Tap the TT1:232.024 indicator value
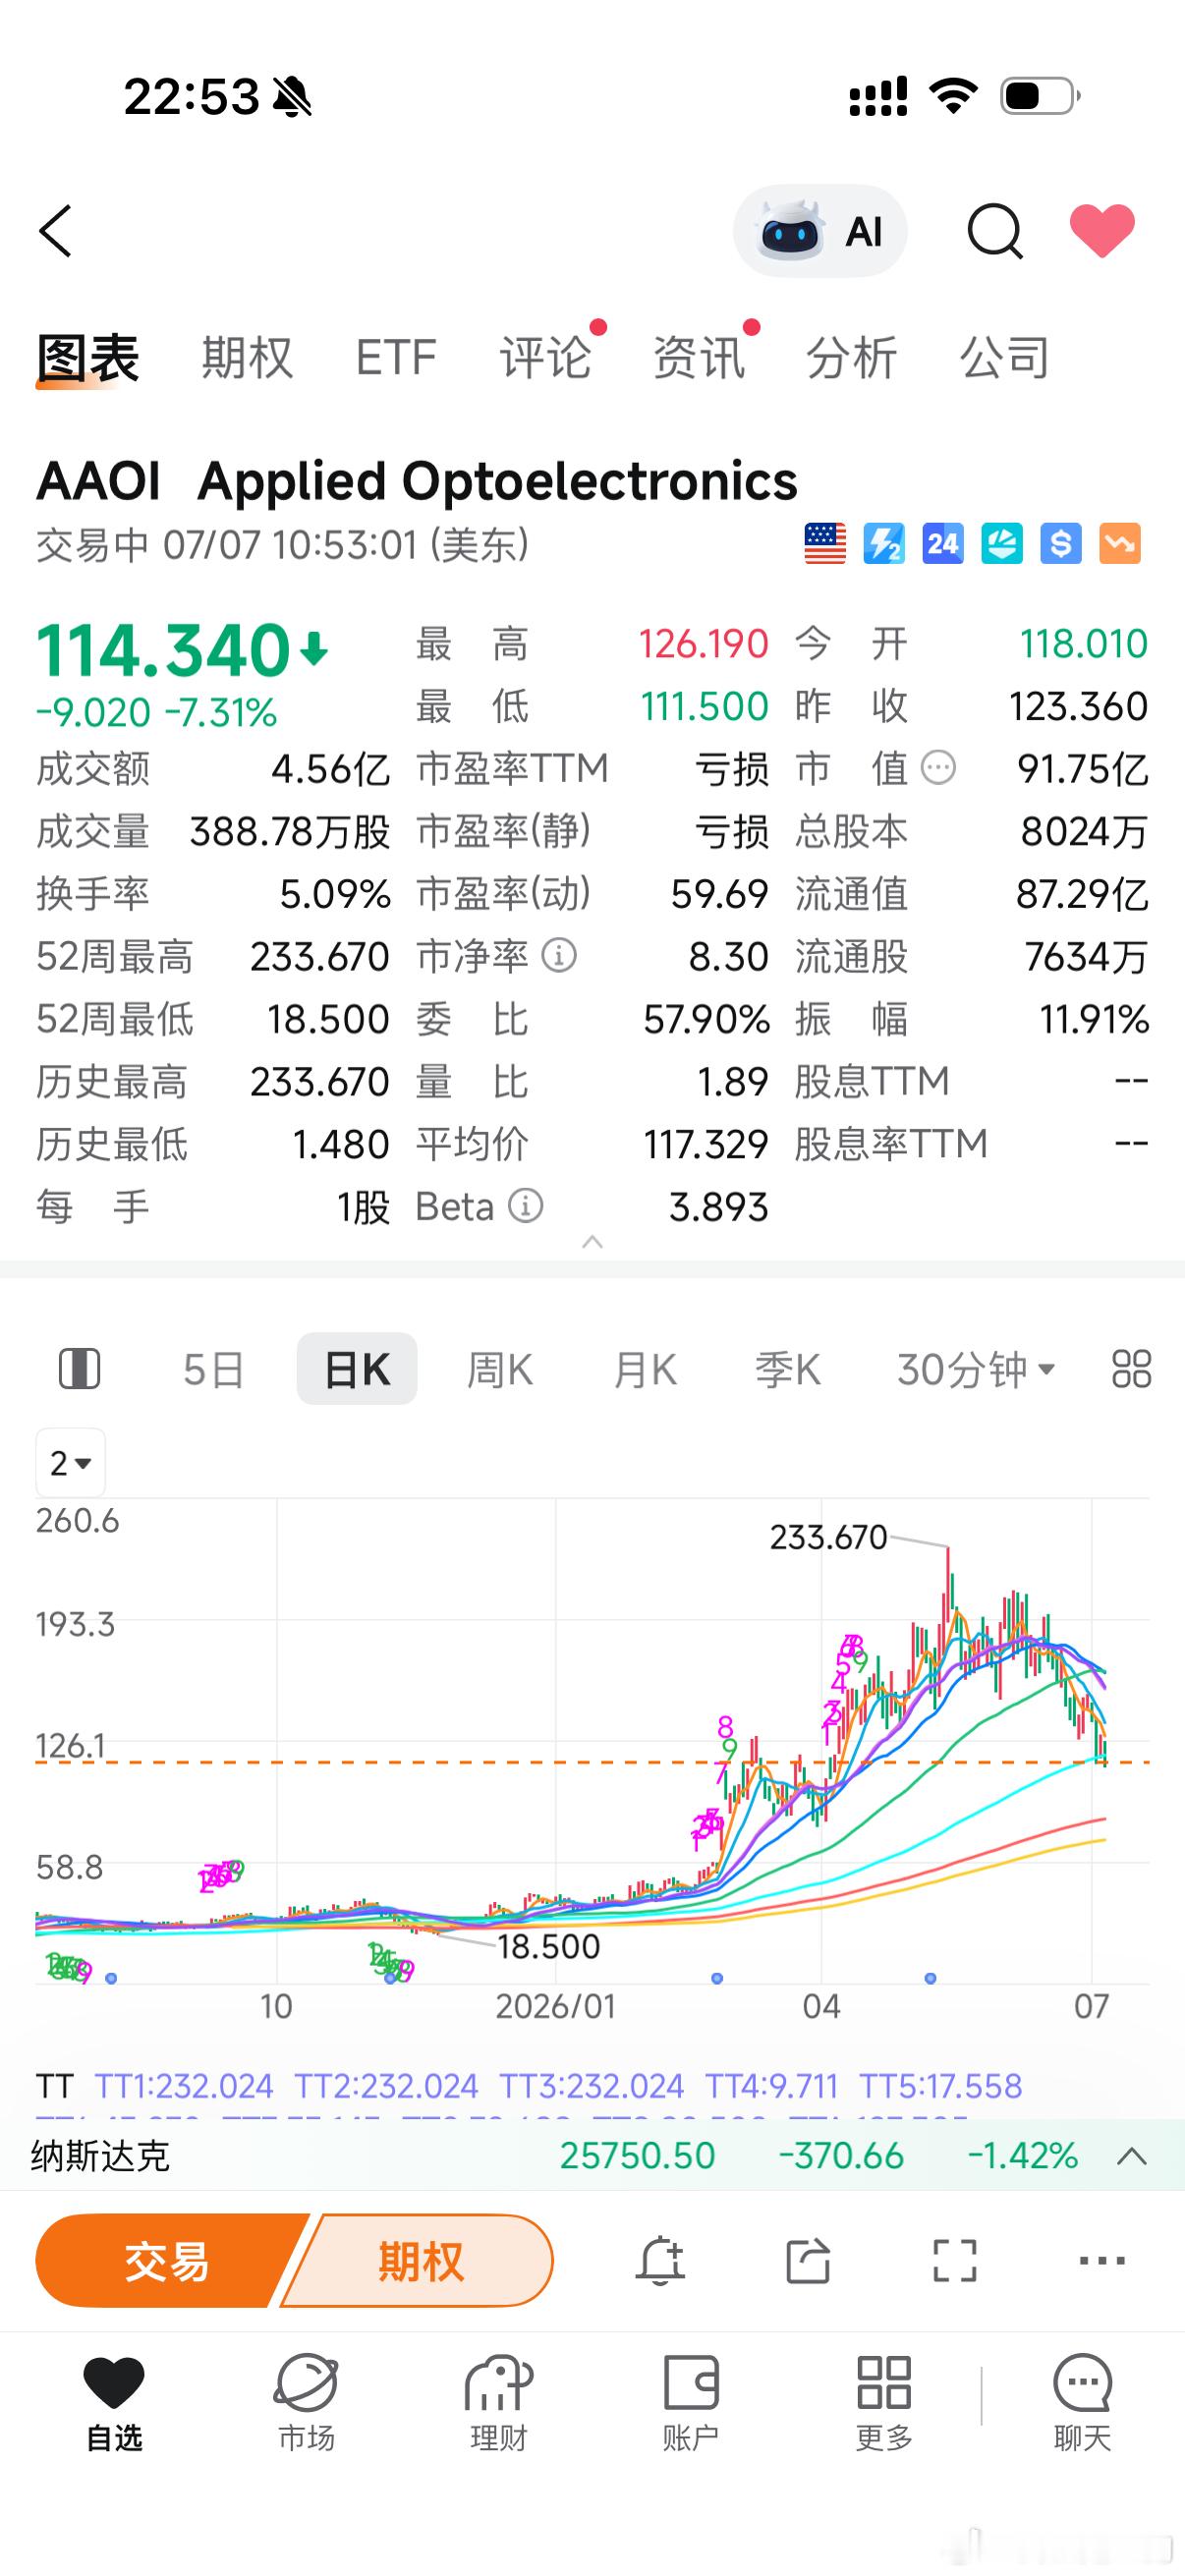The width and height of the screenshot is (1185, 2576). pyautogui.click(x=183, y=2087)
